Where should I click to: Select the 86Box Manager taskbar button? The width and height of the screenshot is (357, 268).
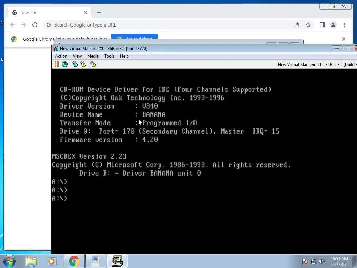pyautogui.click(x=96, y=261)
